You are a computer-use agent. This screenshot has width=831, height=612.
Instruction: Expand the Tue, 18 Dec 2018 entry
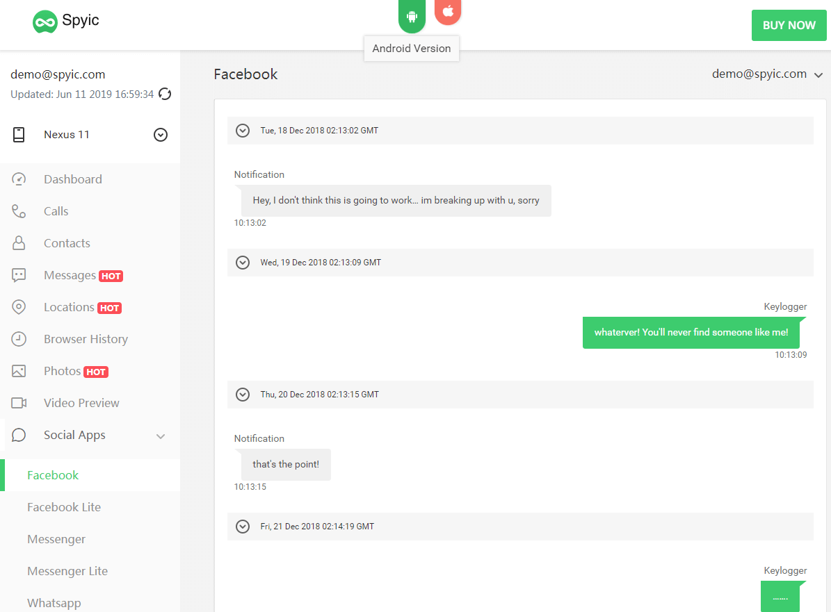tap(243, 130)
